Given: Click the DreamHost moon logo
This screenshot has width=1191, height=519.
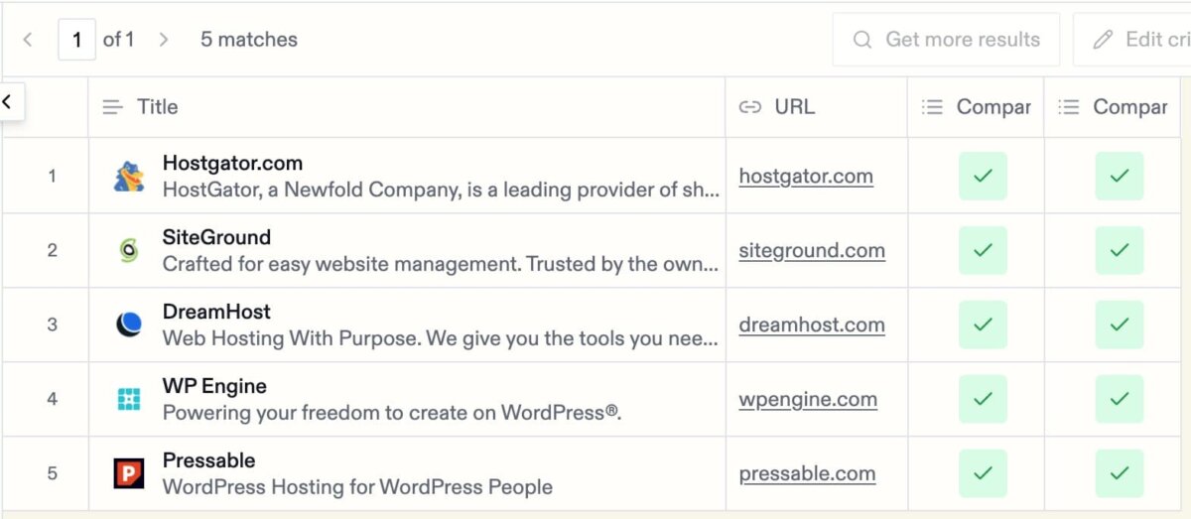Looking at the screenshot, I should (x=129, y=324).
